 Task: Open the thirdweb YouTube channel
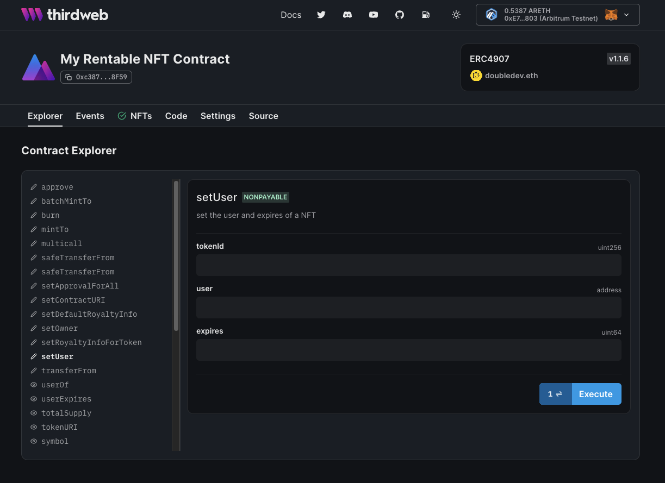[x=374, y=15]
